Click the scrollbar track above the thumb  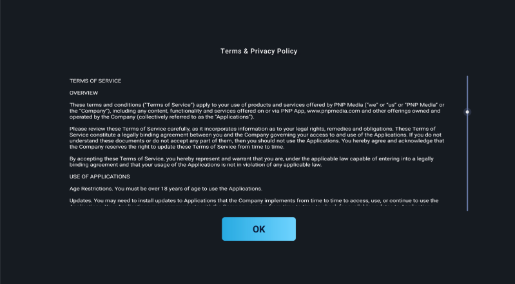pyautogui.click(x=467, y=90)
